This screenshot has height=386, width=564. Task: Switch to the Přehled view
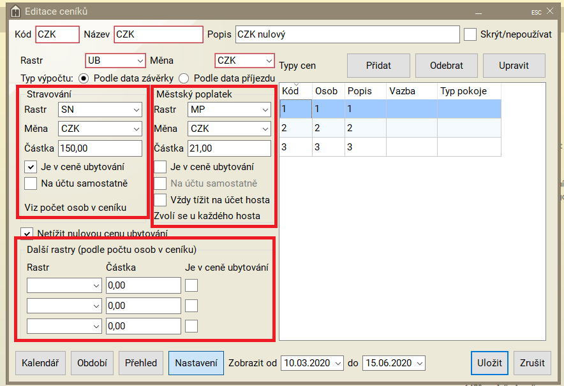point(141,363)
